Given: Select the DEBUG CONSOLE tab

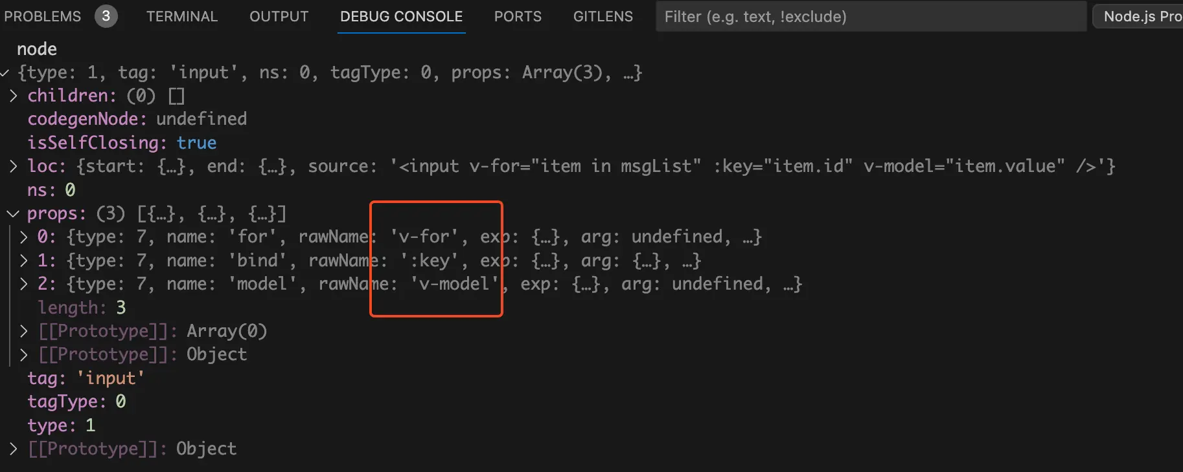Looking at the screenshot, I should [x=401, y=17].
